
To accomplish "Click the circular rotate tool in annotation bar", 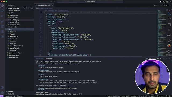I will (169, 41).
